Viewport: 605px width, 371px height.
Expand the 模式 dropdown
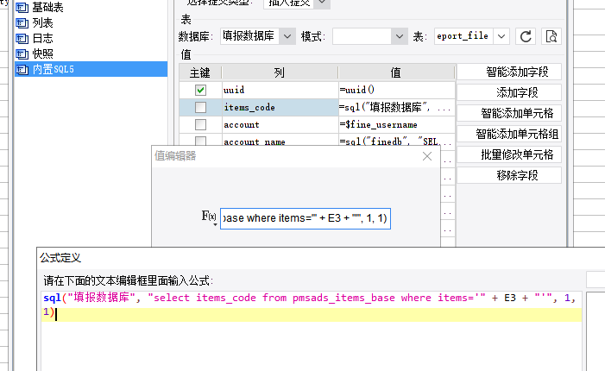pos(400,36)
